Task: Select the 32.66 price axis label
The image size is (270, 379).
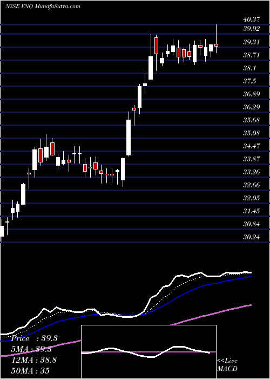Action: (x=252, y=185)
